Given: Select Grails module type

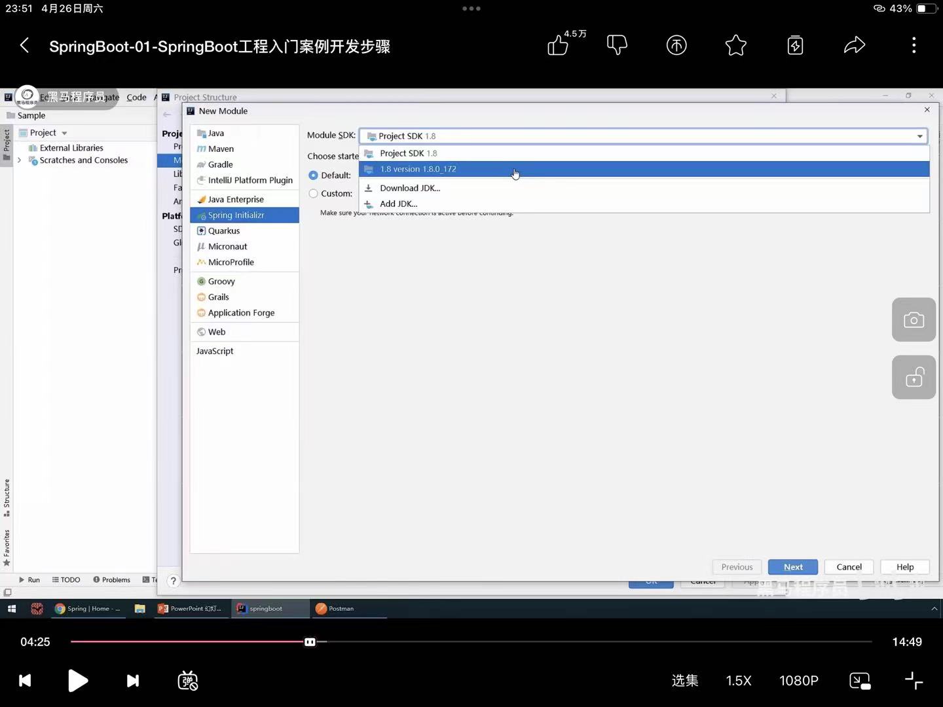Looking at the screenshot, I should 244,297.
